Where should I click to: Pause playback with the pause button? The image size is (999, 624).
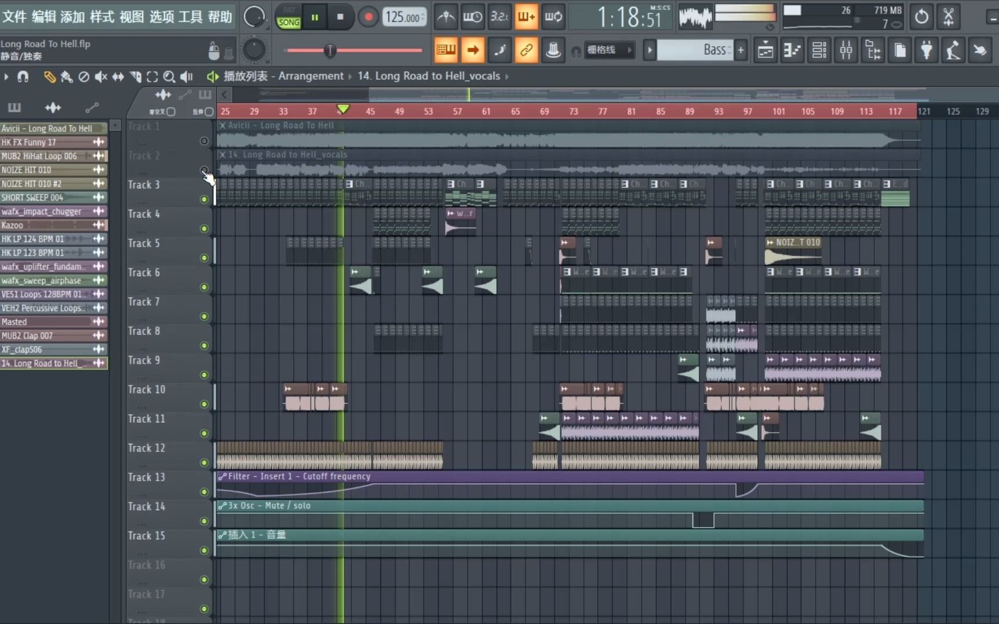pos(314,17)
